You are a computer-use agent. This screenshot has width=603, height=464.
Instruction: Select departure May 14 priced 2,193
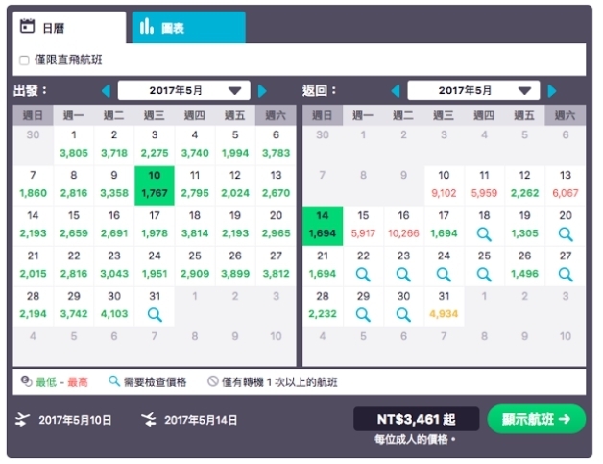33,226
